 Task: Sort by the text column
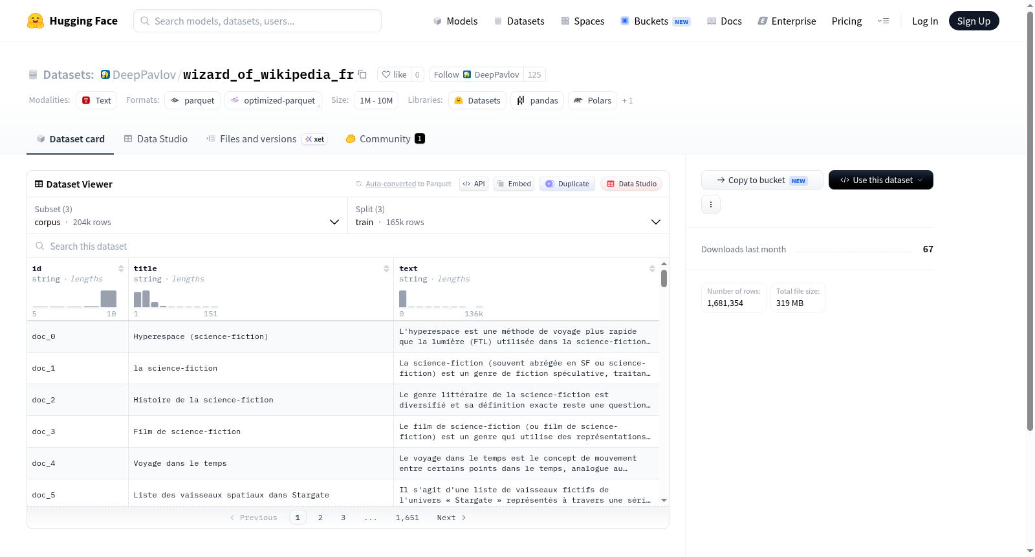click(652, 268)
